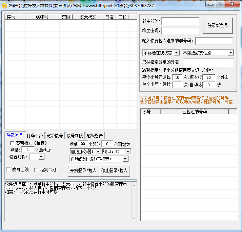This screenshot has height=232, width=242.
Task: Click 个后换IP login count field
Action: pyautogui.click(x=28, y=149)
